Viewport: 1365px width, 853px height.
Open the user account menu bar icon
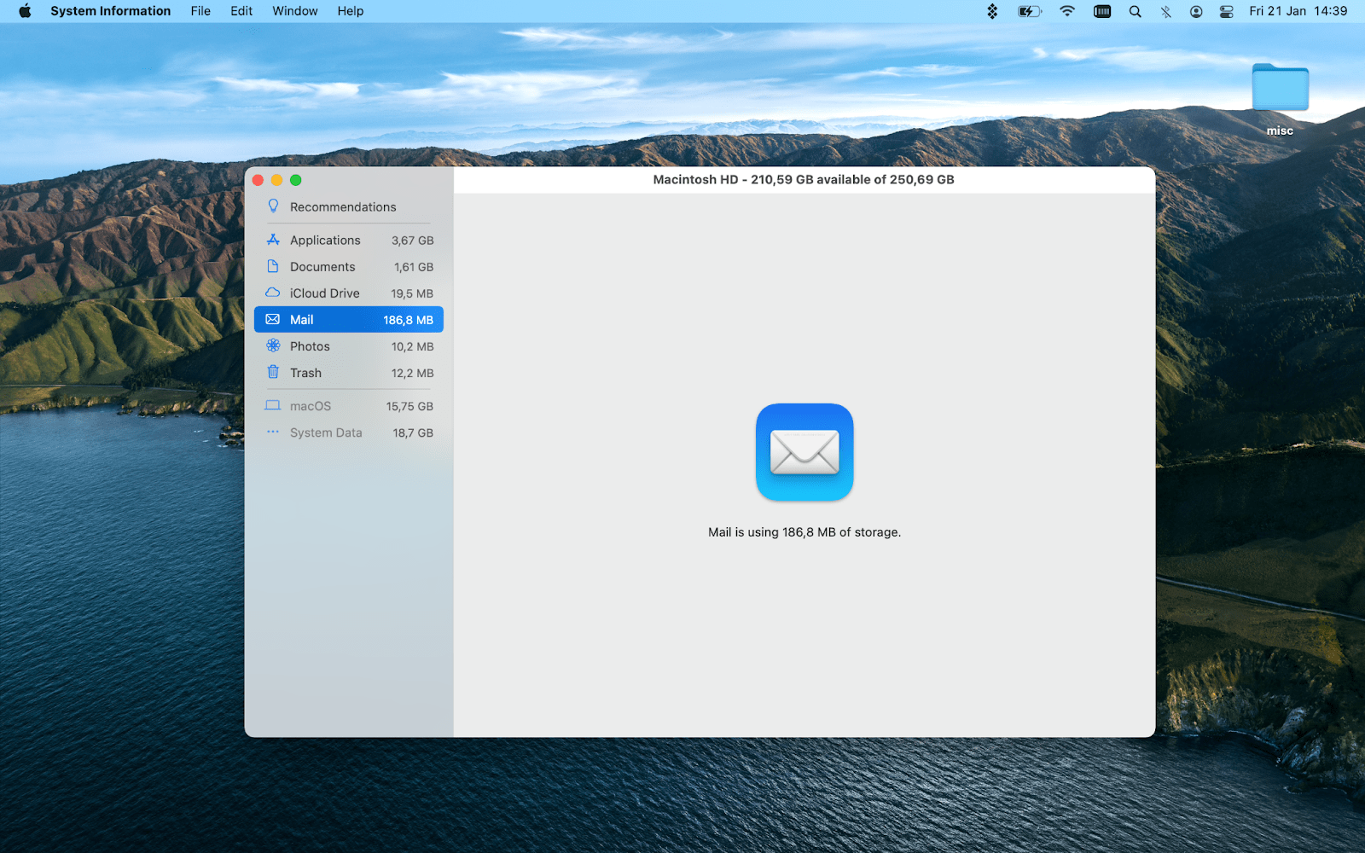click(1196, 11)
